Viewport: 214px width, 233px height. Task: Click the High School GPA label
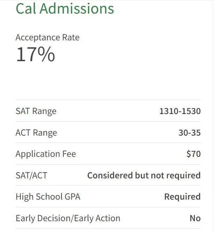point(48,196)
